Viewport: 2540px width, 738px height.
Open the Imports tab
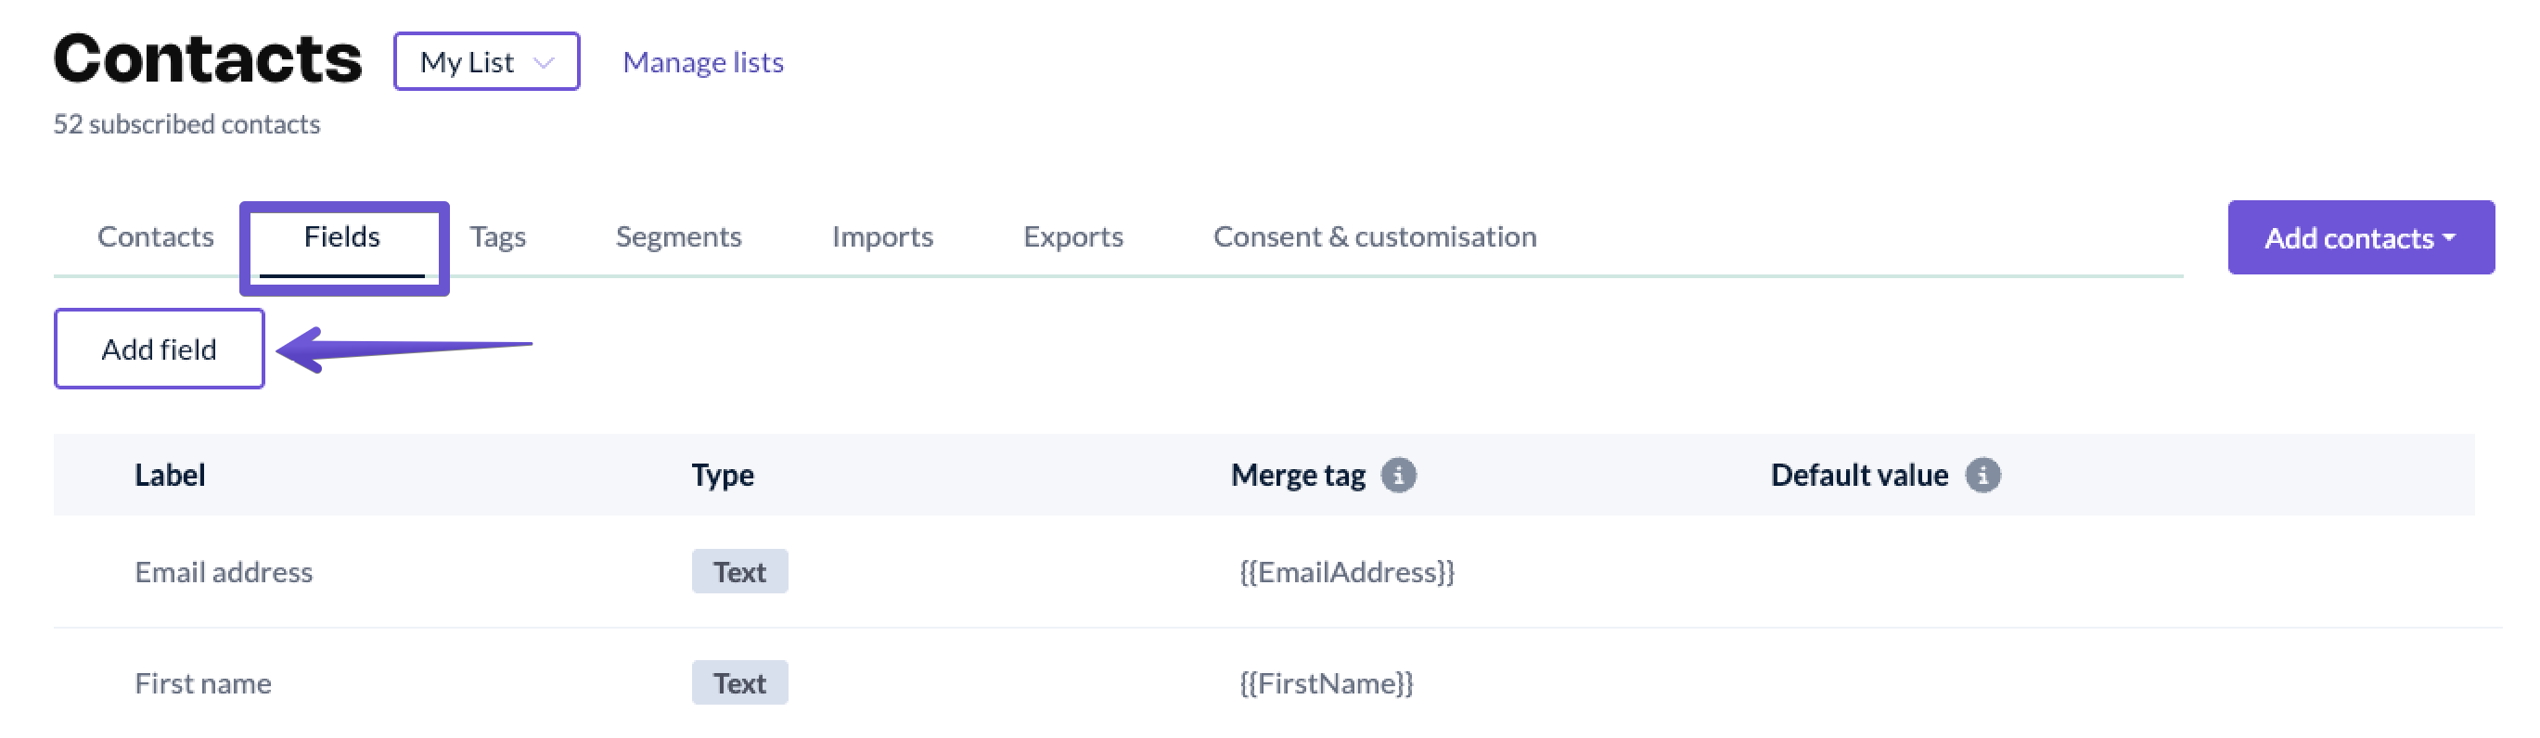tap(881, 236)
